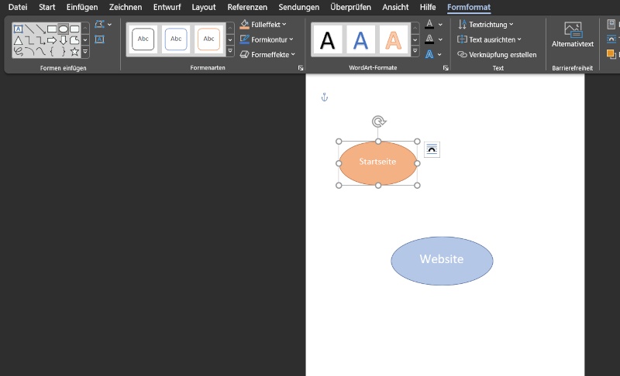Screen dimensions: 620x376
Task: Show next row of WordArt styles
Action: point(415,40)
